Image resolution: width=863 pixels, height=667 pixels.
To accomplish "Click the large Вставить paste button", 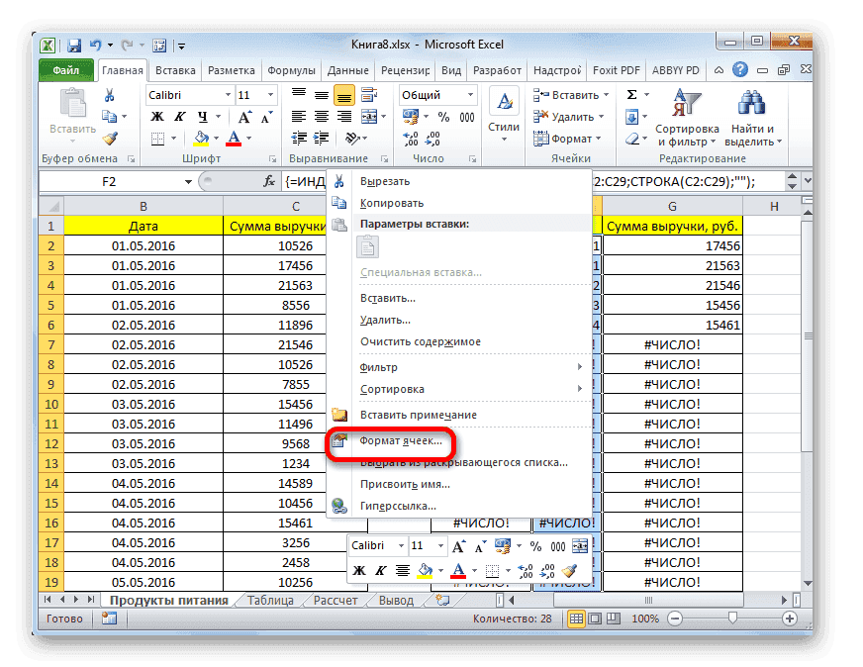I will click(x=70, y=109).
